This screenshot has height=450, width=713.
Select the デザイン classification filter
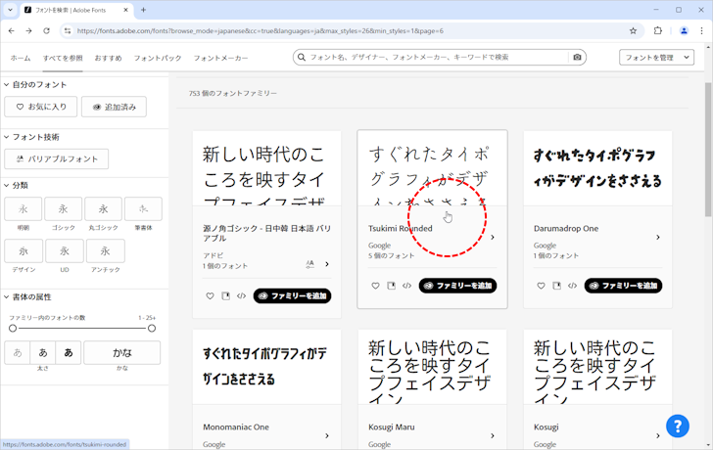click(24, 251)
